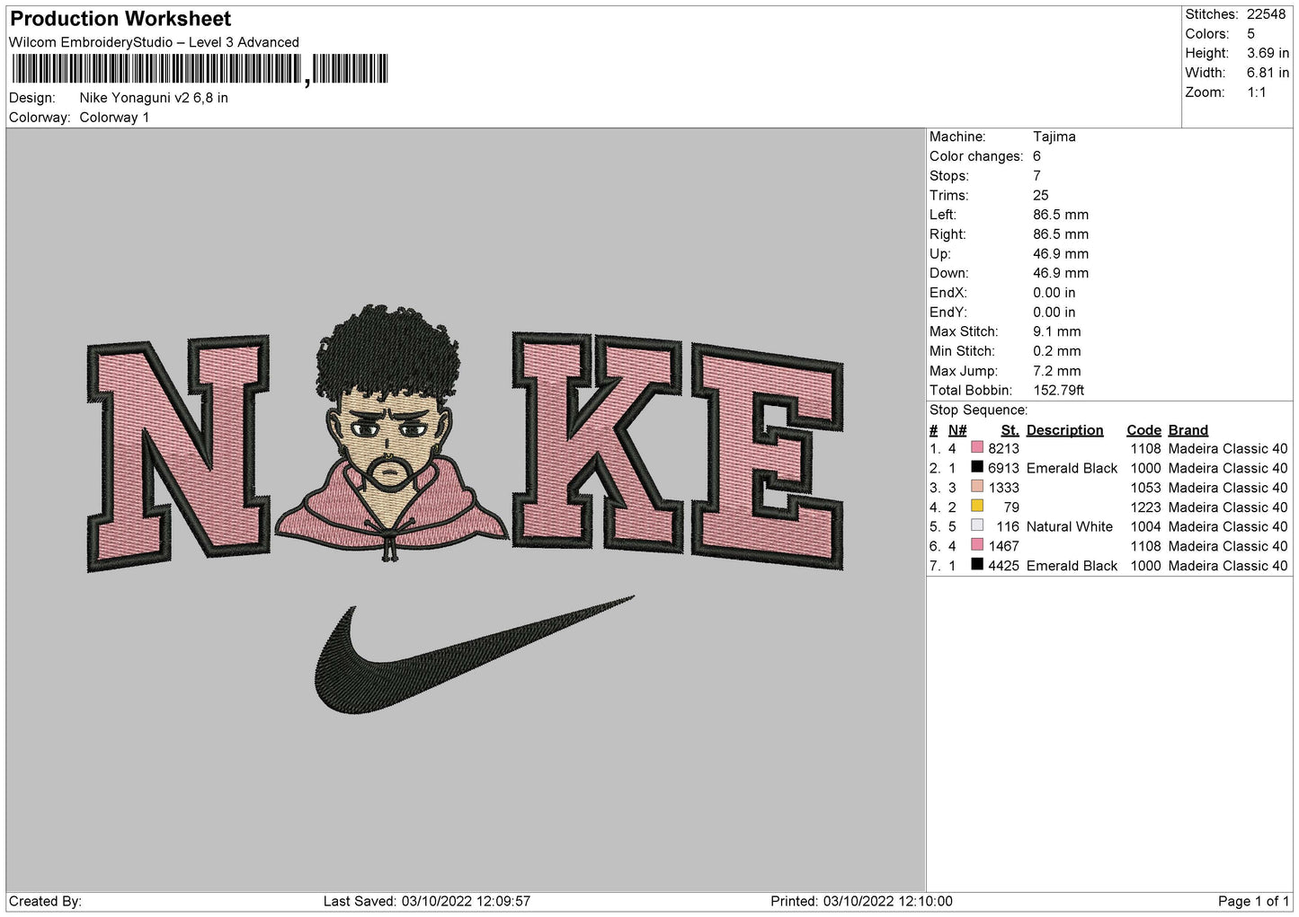Click the Max Stitch value 9.1 mm

[x=1057, y=331]
